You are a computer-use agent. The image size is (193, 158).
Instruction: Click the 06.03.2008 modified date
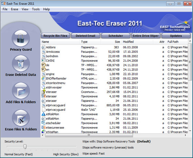tap(130, 47)
